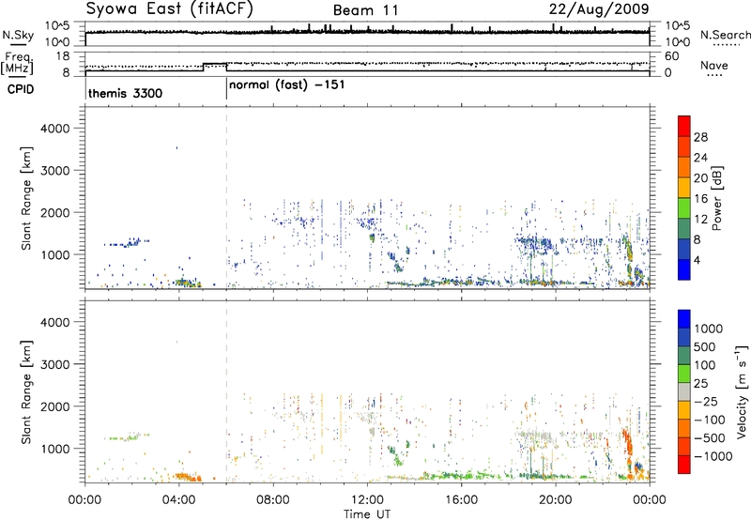Click the '08:00' time axis label

click(x=272, y=500)
